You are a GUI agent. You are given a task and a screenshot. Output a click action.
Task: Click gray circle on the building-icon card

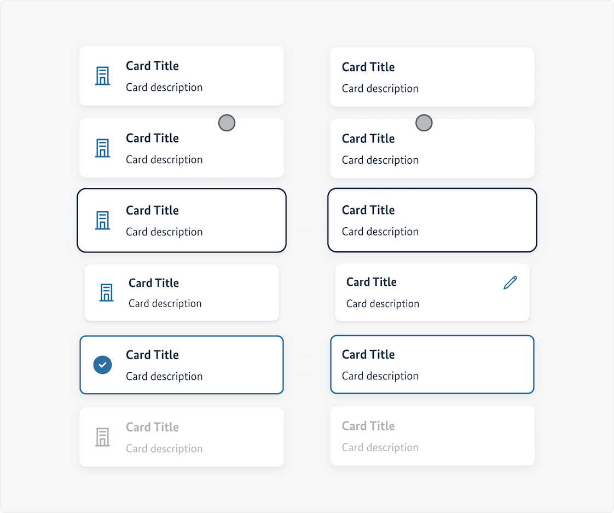pyautogui.click(x=227, y=123)
